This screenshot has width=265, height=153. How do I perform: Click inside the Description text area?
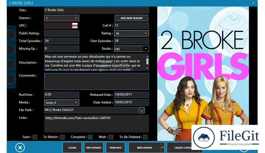(x=95, y=62)
